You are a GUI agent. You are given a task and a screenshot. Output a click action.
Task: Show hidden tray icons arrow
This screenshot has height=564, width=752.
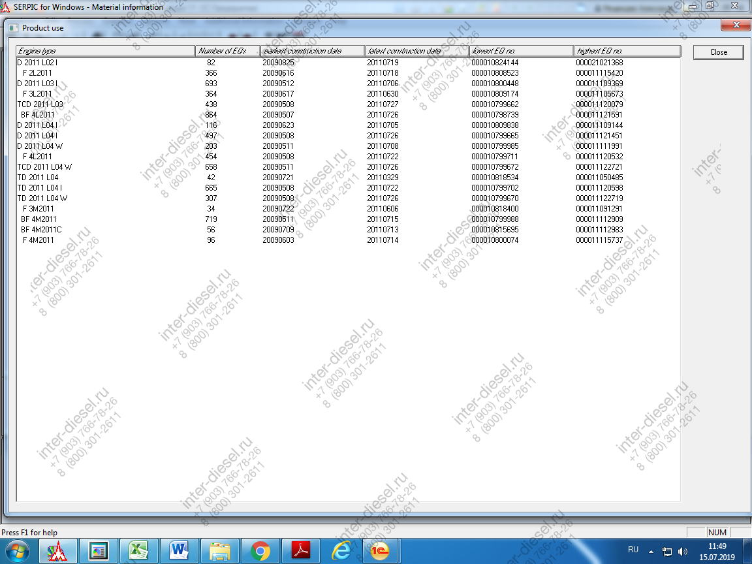651,552
